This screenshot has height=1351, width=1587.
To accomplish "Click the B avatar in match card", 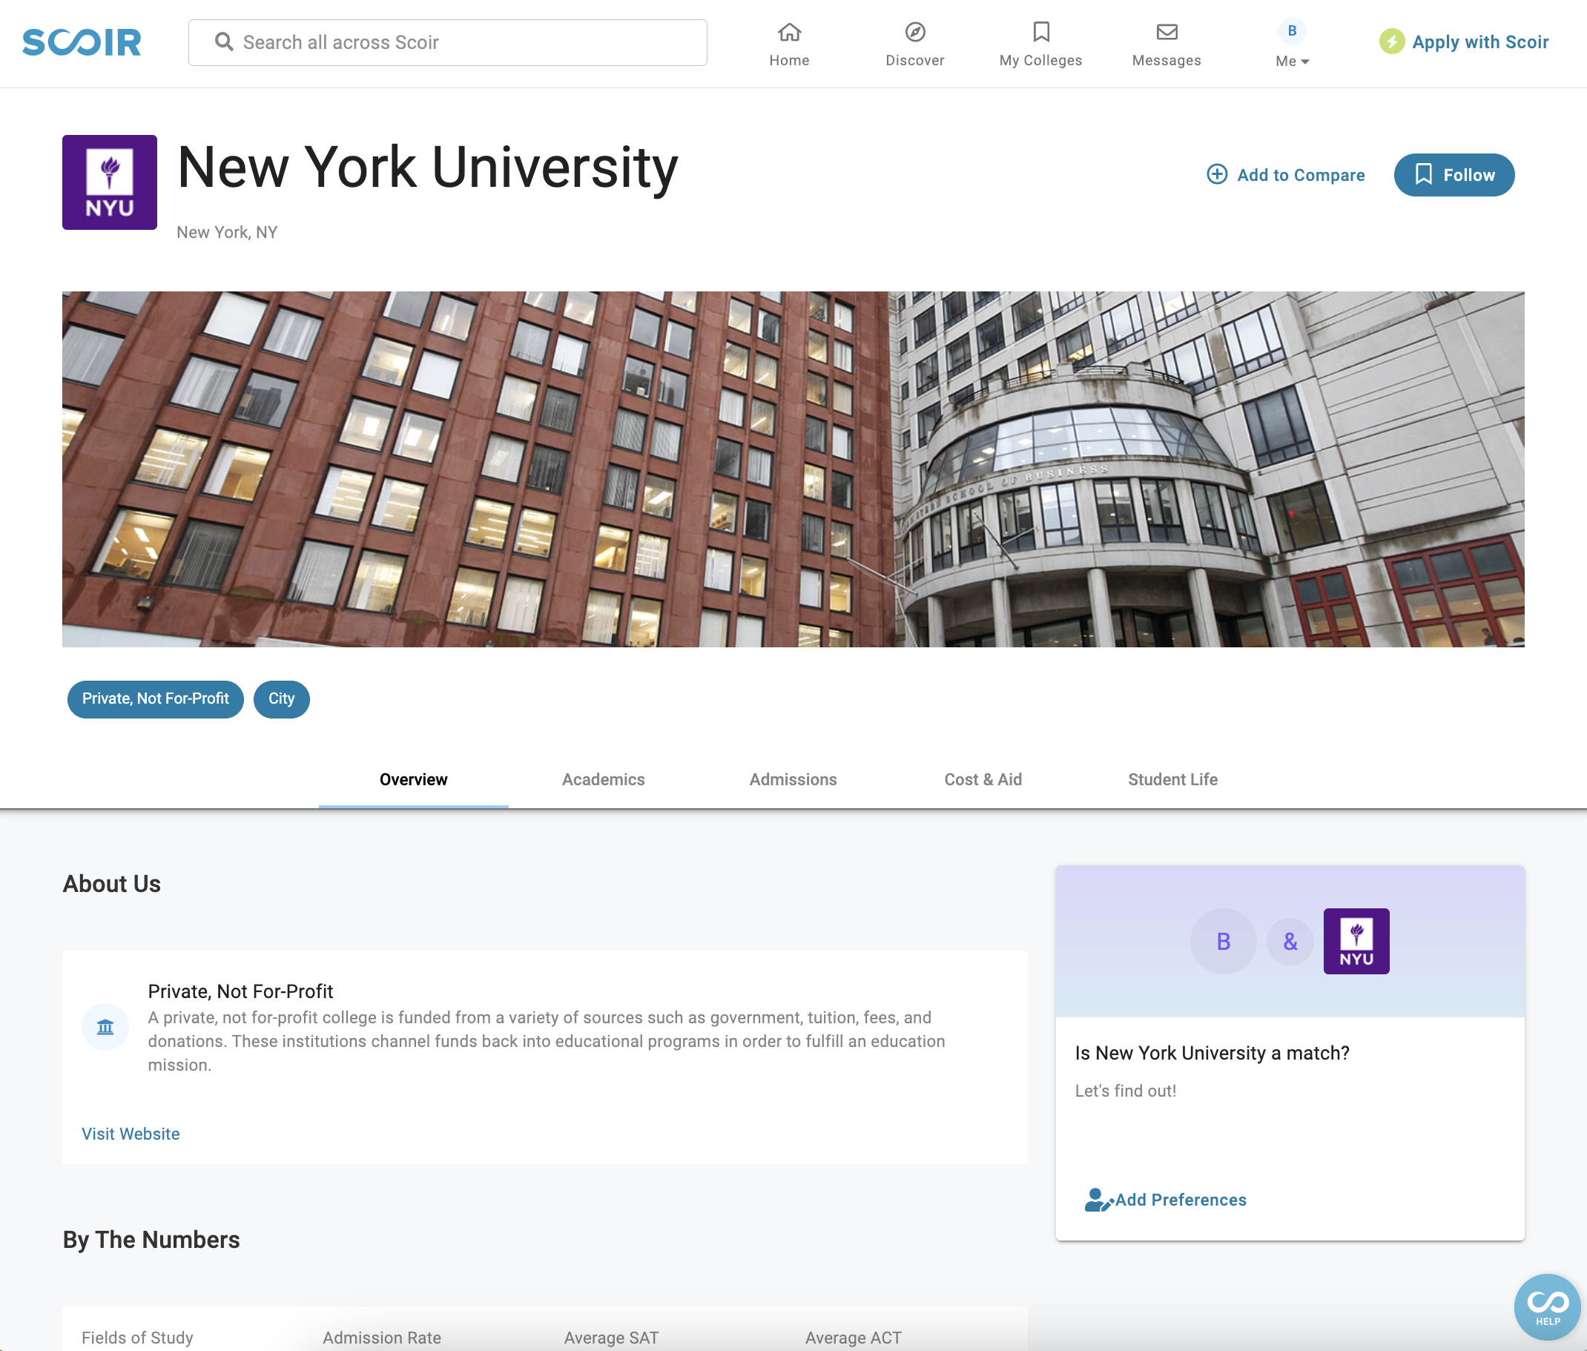I will (x=1223, y=941).
